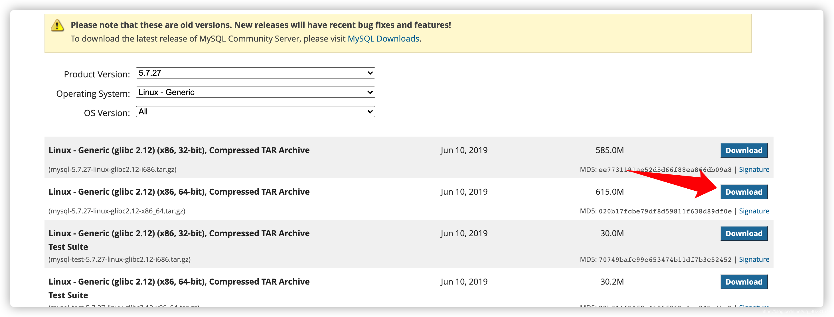Image resolution: width=834 pixels, height=317 pixels.
Task: Open the OS Version dropdown showing All
Action: 255,112
